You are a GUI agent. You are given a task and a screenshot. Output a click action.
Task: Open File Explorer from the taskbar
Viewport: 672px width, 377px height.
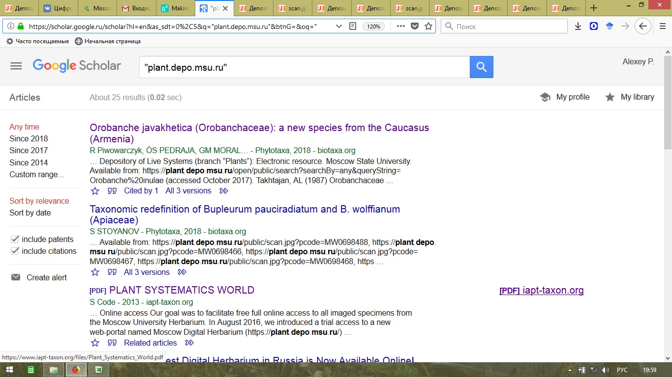point(54,370)
